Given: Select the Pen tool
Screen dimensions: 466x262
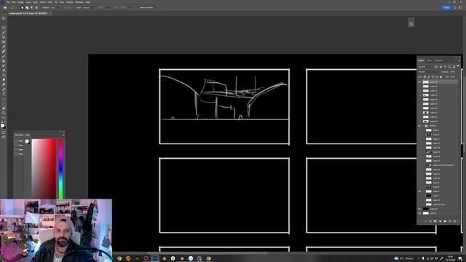Looking at the screenshot, I should tap(4, 90).
